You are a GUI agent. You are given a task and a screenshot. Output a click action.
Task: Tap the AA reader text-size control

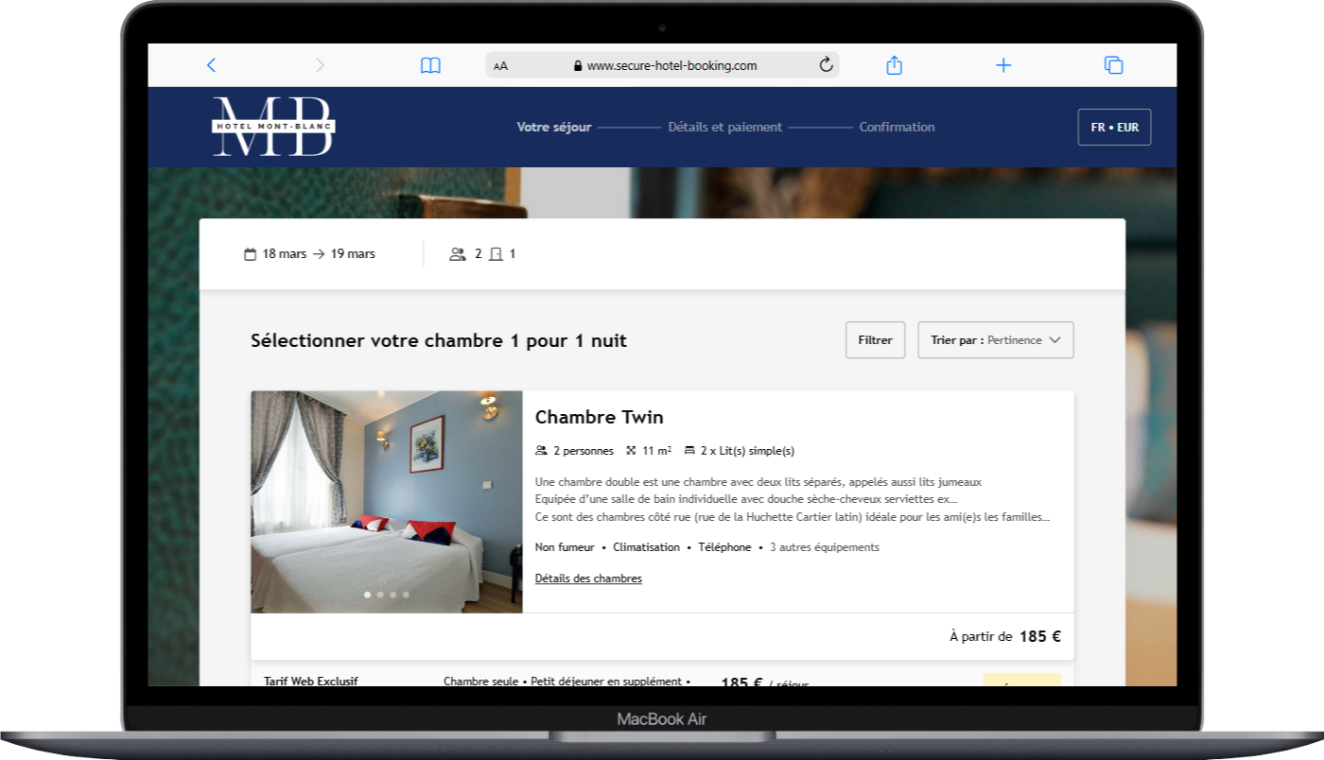[501, 66]
